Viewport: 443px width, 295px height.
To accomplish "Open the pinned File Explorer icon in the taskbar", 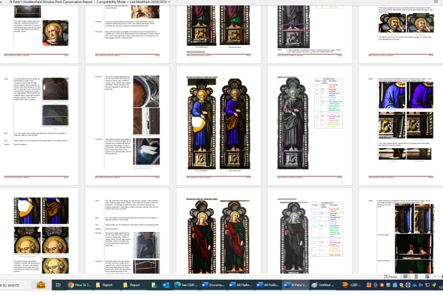I will [154, 285].
